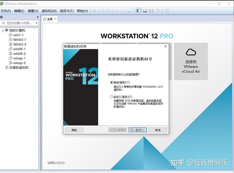
Task: Switch to the 主页 tab
Action: click(x=50, y=19)
